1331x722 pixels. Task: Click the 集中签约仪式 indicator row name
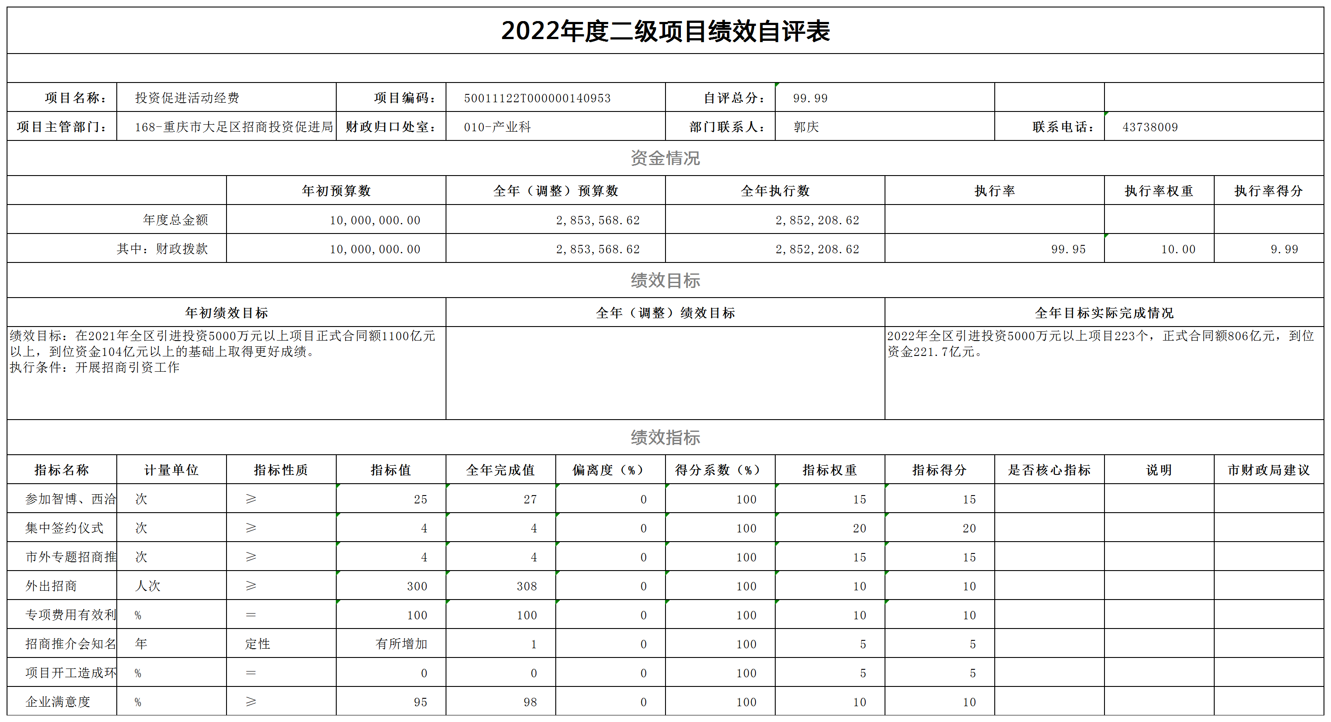pyautogui.click(x=62, y=527)
